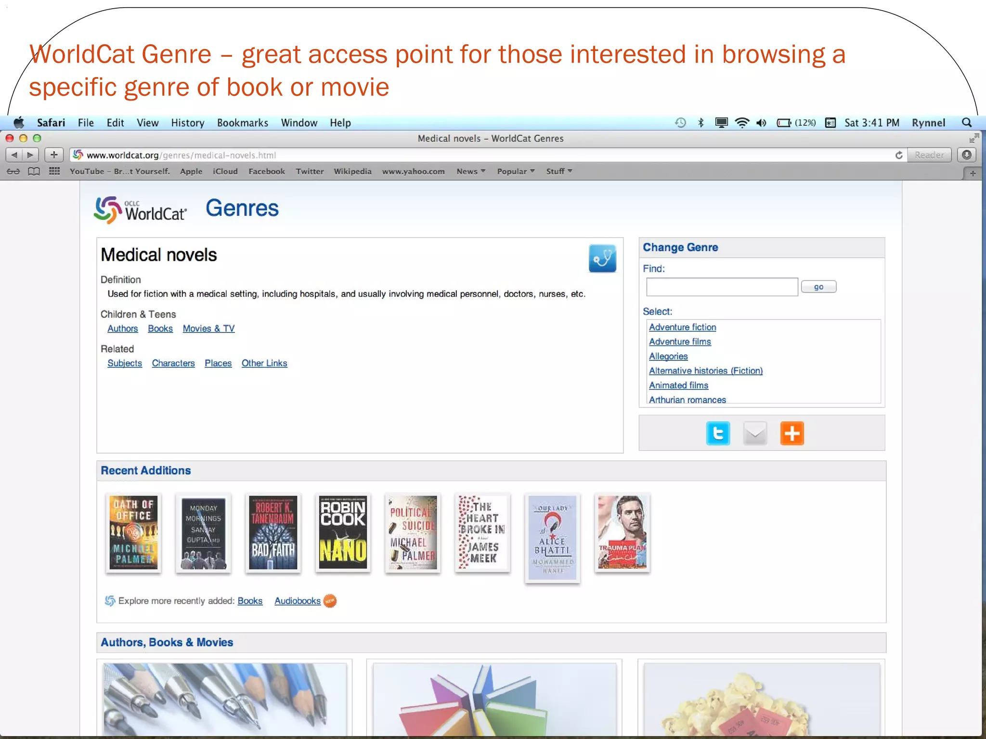The height and width of the screenshot is (739, 986).
Task: Open Reading List glasses icon
Action: point(13,171)
